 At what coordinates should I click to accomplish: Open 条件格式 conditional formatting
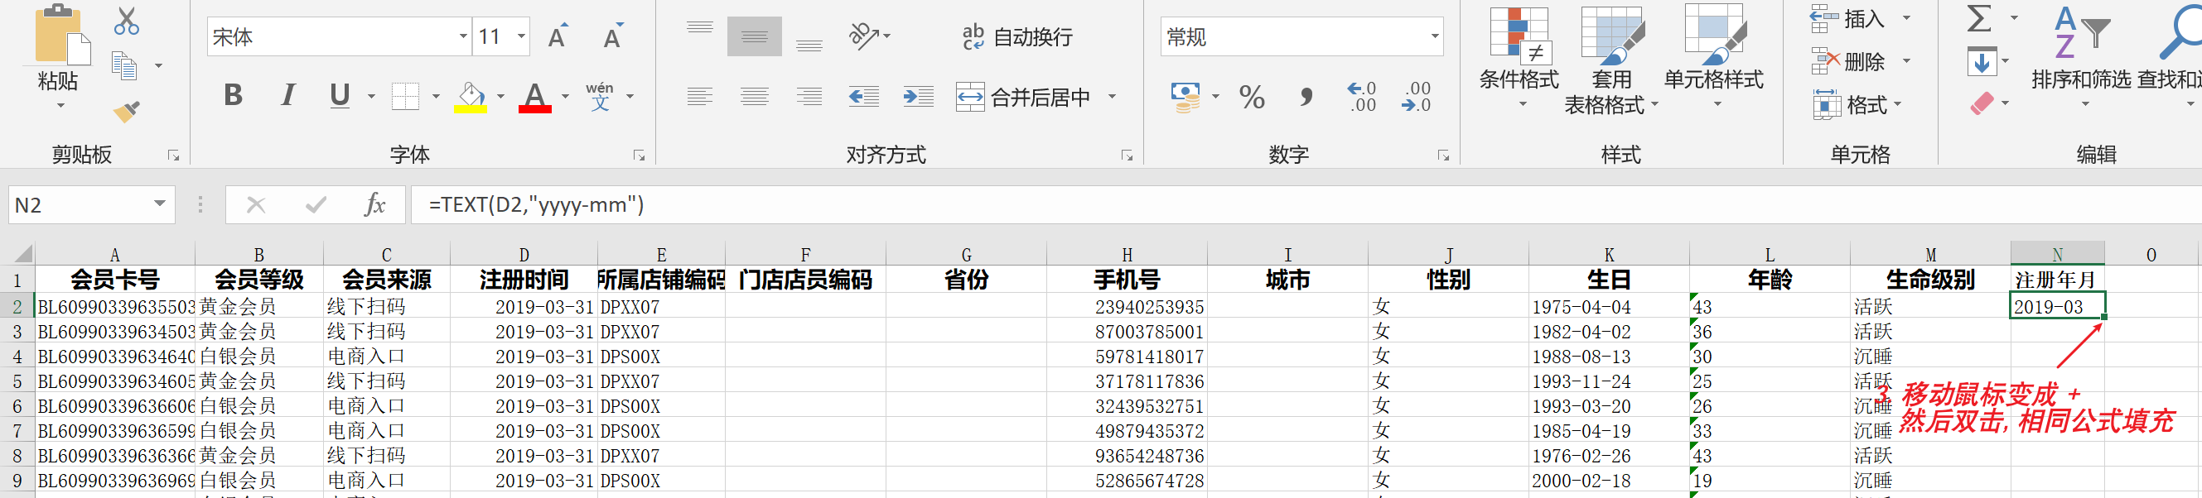point(1519,57)
